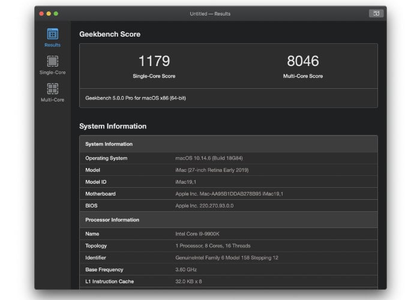Click the Motherboard row label

pos(100,194)
